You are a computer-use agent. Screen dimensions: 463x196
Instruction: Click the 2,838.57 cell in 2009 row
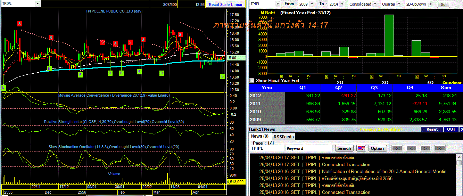[410, 120]
